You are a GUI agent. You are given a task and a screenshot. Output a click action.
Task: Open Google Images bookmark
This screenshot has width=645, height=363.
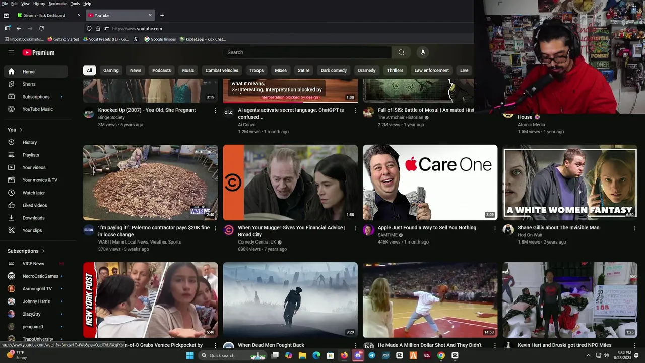click(x=160, y=39)
